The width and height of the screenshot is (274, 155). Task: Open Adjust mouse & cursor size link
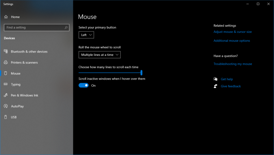pyautogui.click(x=233, y=32)
